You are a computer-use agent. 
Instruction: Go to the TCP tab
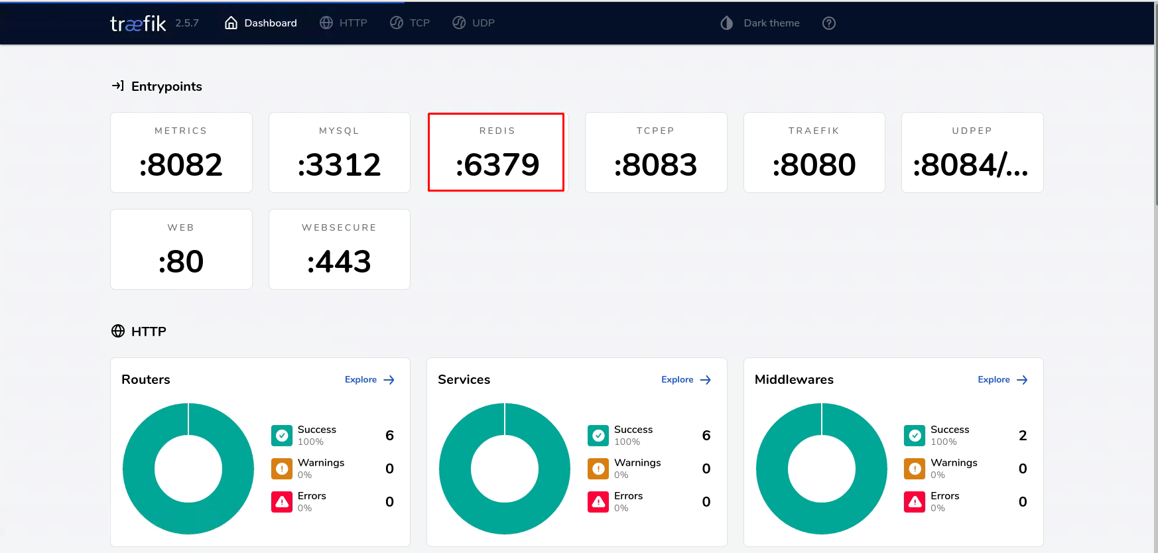pos(410,23)
